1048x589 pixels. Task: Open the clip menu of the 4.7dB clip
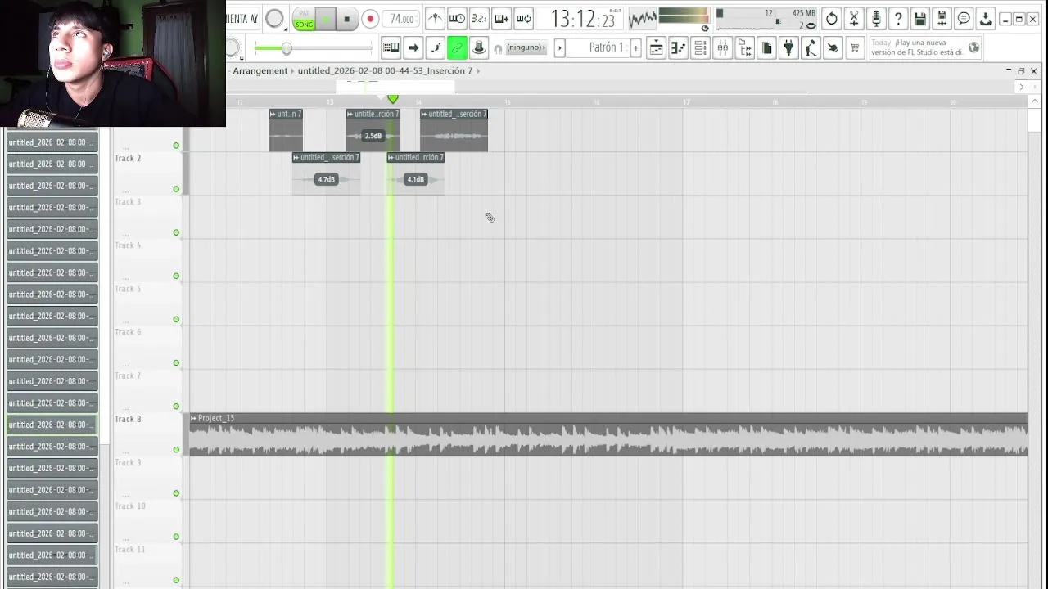pos(296,157)
